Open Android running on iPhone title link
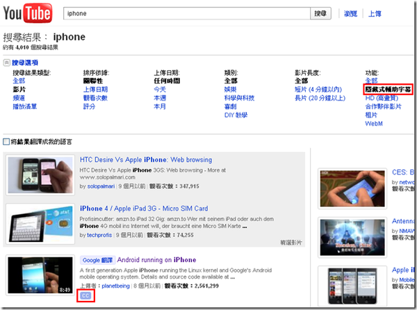This screenshot has width=417, height=310. [x=156, y=260]
